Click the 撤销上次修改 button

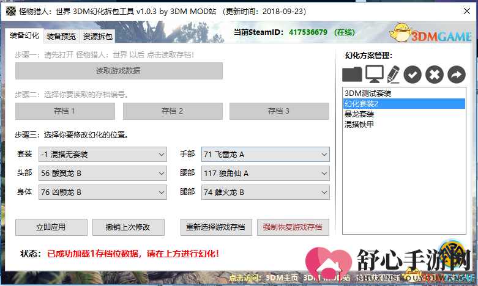(x=129, y=227)
